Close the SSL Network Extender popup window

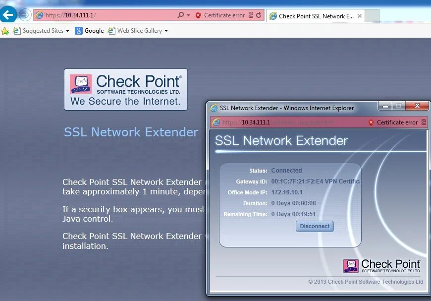417,106
